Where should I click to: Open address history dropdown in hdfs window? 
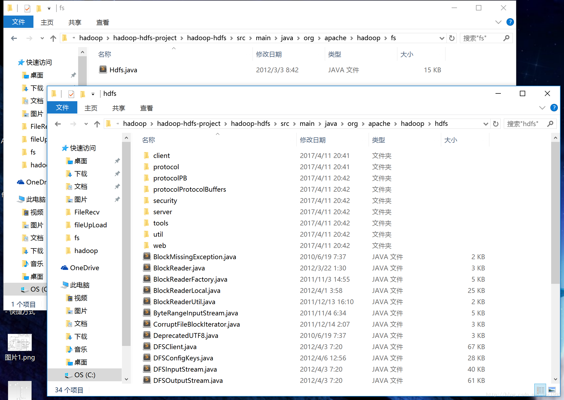486,124
